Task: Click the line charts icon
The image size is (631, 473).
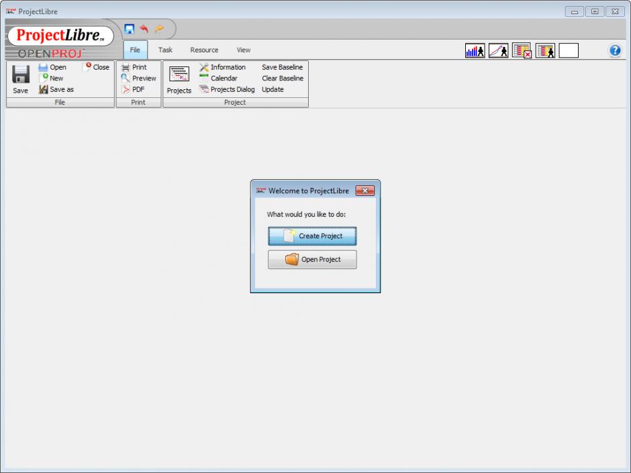Action: pos(498,51)
